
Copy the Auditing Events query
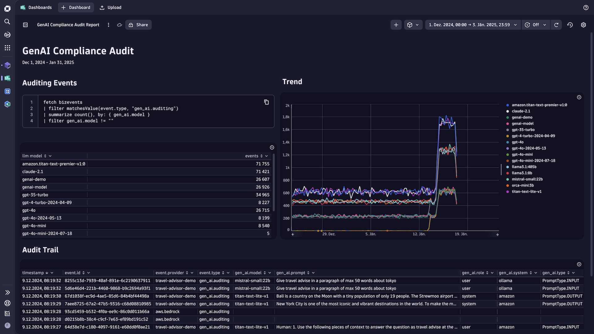[266, 102]
